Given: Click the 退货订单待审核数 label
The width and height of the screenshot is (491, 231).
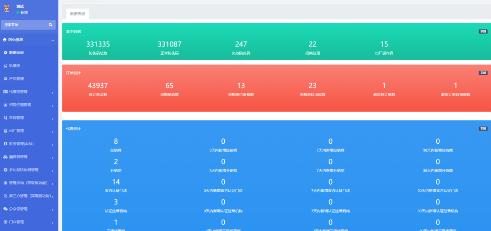Looking at the screenshot, I should point(456,95).
